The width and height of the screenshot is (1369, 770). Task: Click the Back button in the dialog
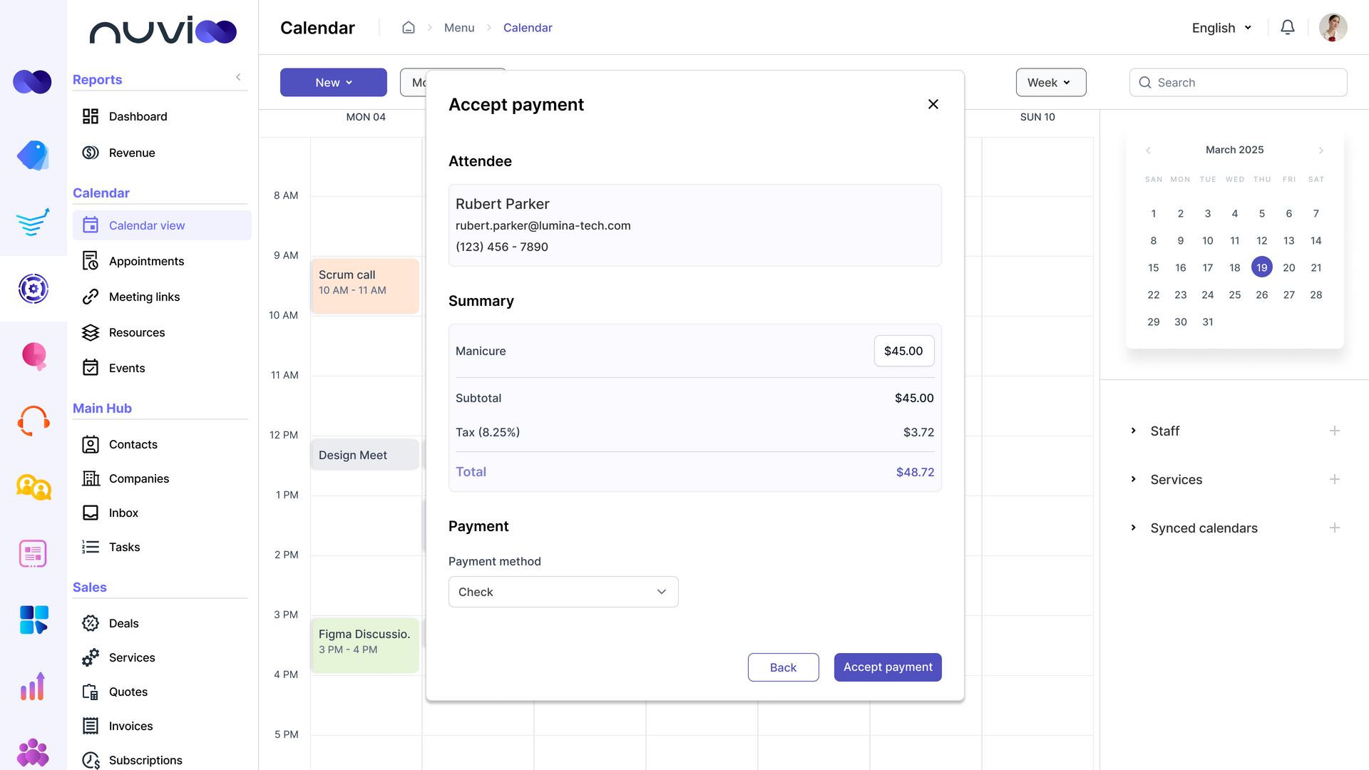783,667
